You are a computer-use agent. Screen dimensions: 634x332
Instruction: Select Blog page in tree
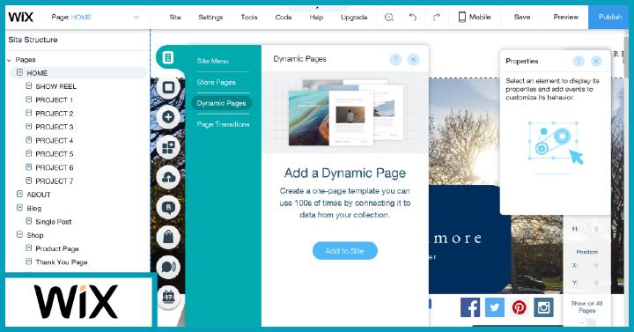(34, 208)
